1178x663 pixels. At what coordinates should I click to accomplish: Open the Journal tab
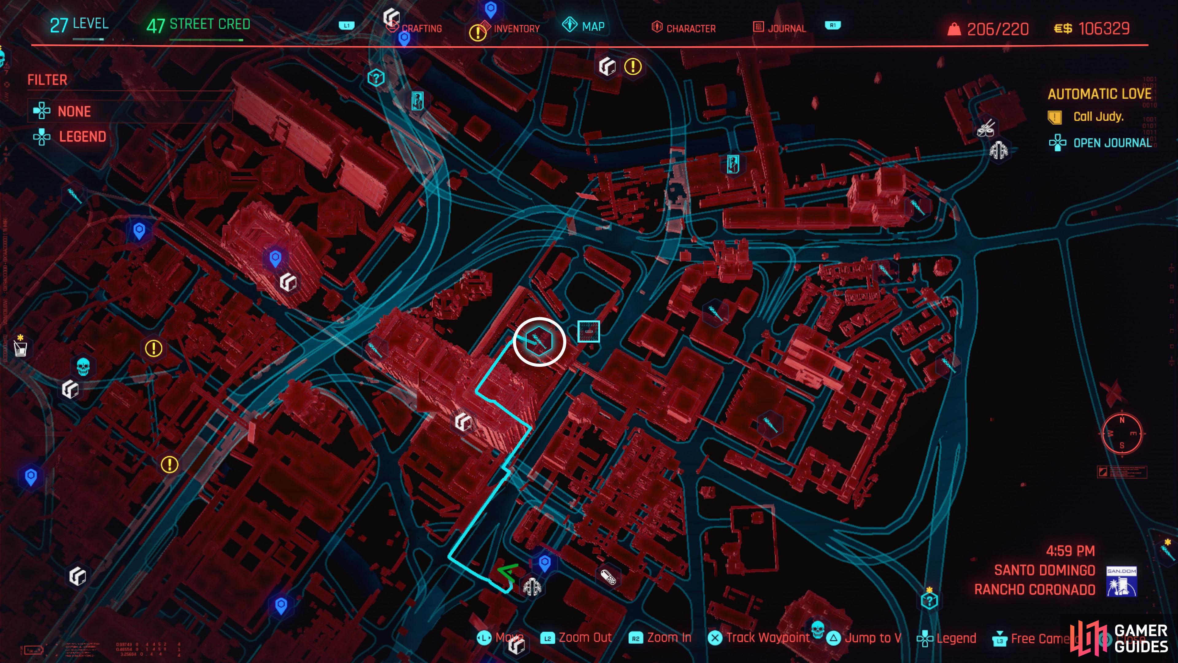780,28
